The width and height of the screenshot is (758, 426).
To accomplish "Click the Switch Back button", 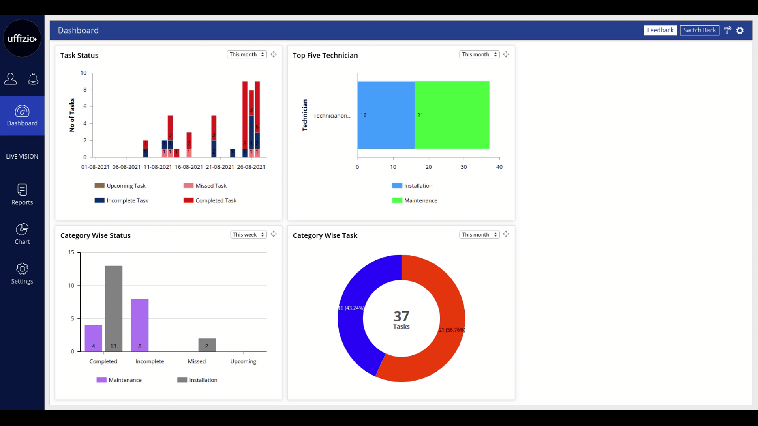I will [699, 30].
